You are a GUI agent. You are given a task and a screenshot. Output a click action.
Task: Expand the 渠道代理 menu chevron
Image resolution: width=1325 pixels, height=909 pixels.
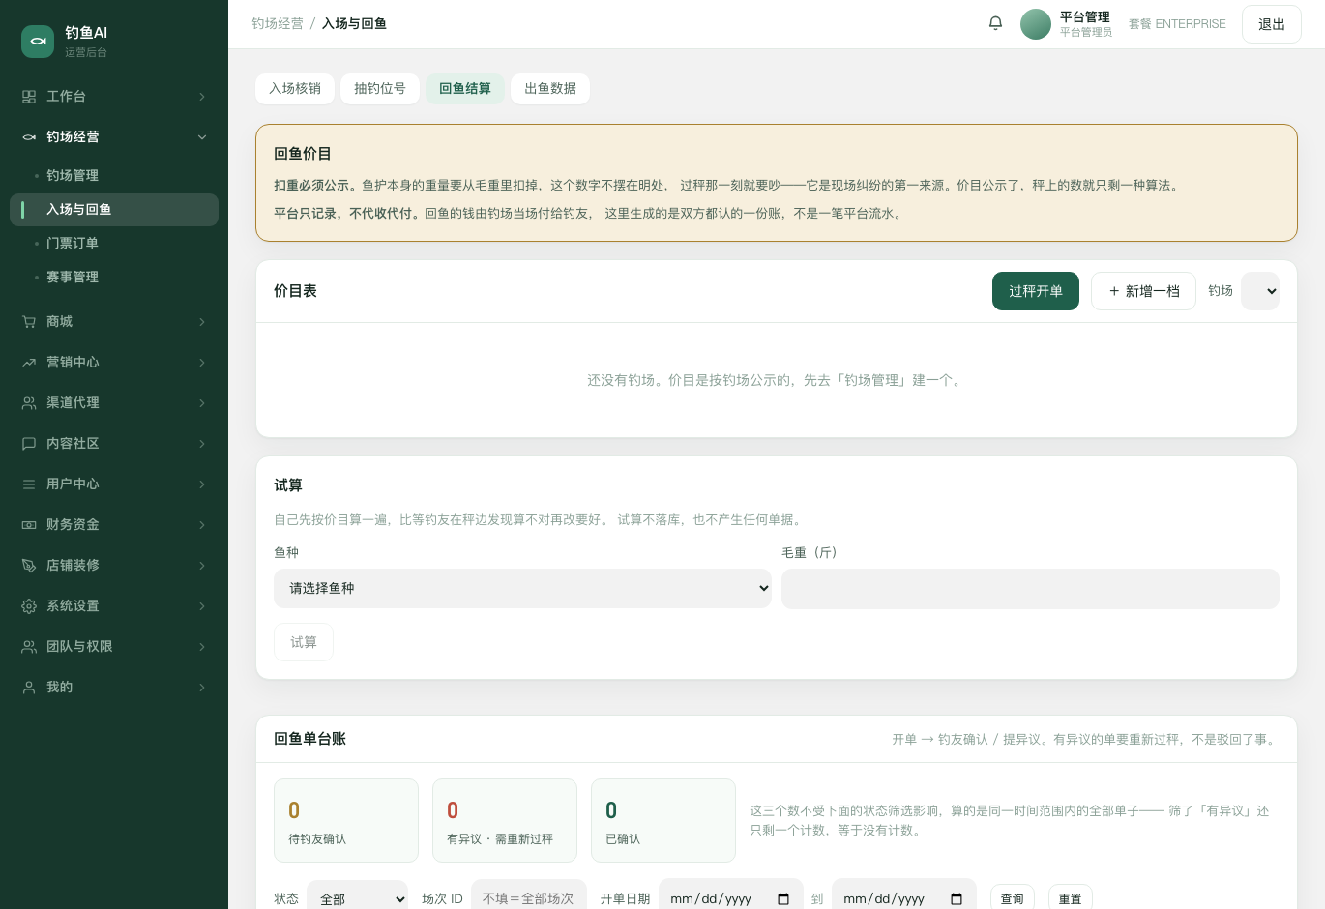[202, 403]
